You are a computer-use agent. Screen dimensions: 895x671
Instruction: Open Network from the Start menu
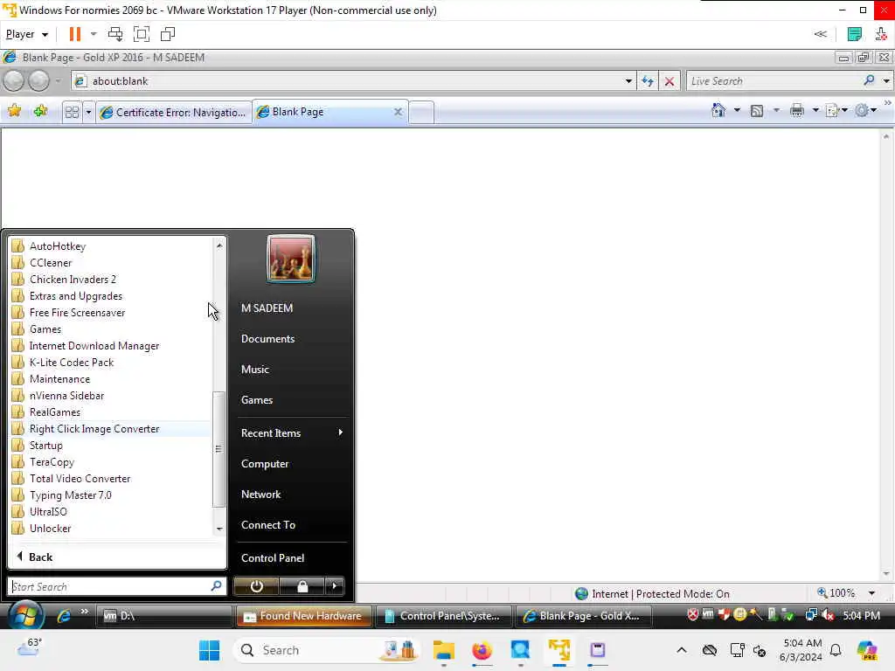point(260,495)
